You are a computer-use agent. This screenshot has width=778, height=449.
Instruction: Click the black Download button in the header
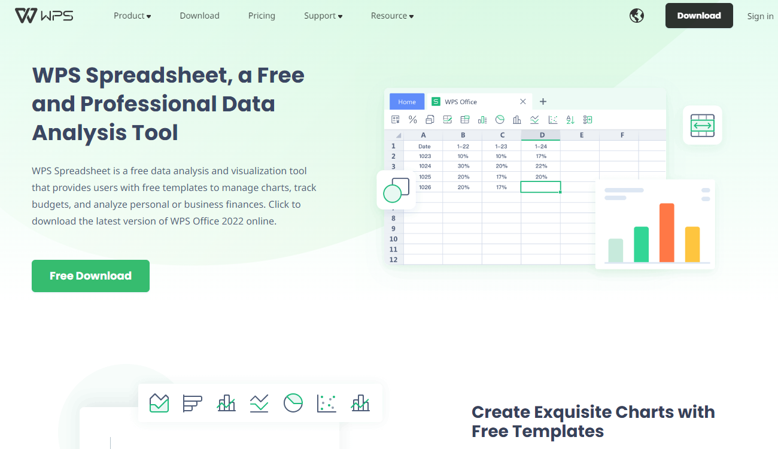tap(699, 16)
